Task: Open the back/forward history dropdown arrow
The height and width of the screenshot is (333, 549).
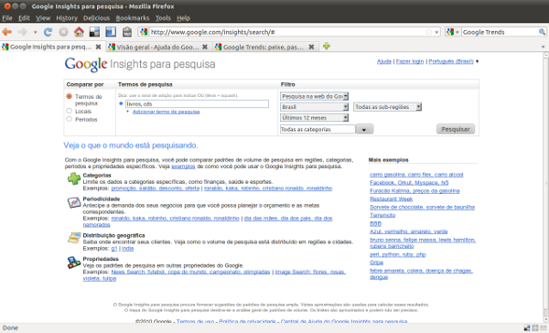Action: tap(36, 32)
